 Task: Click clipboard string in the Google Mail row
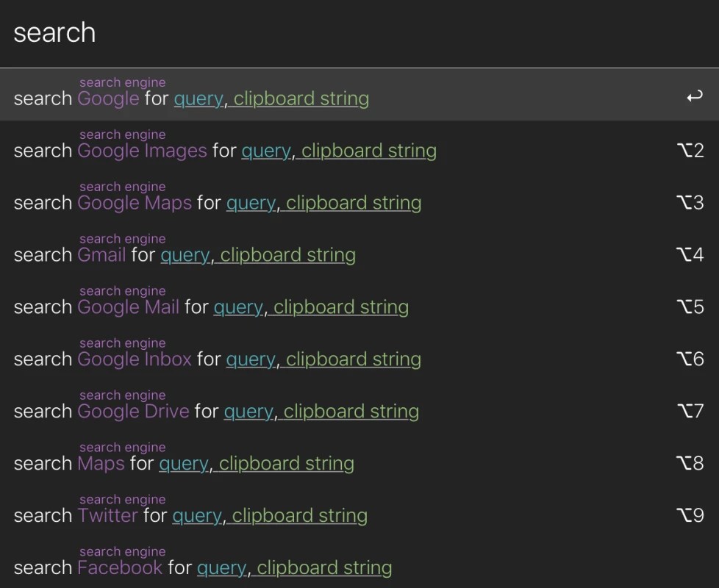[340, 306]
